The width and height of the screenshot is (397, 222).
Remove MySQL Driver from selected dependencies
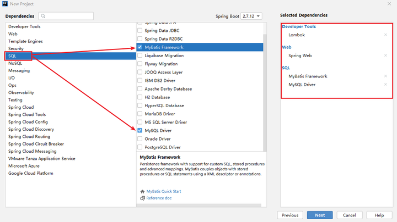385,85
